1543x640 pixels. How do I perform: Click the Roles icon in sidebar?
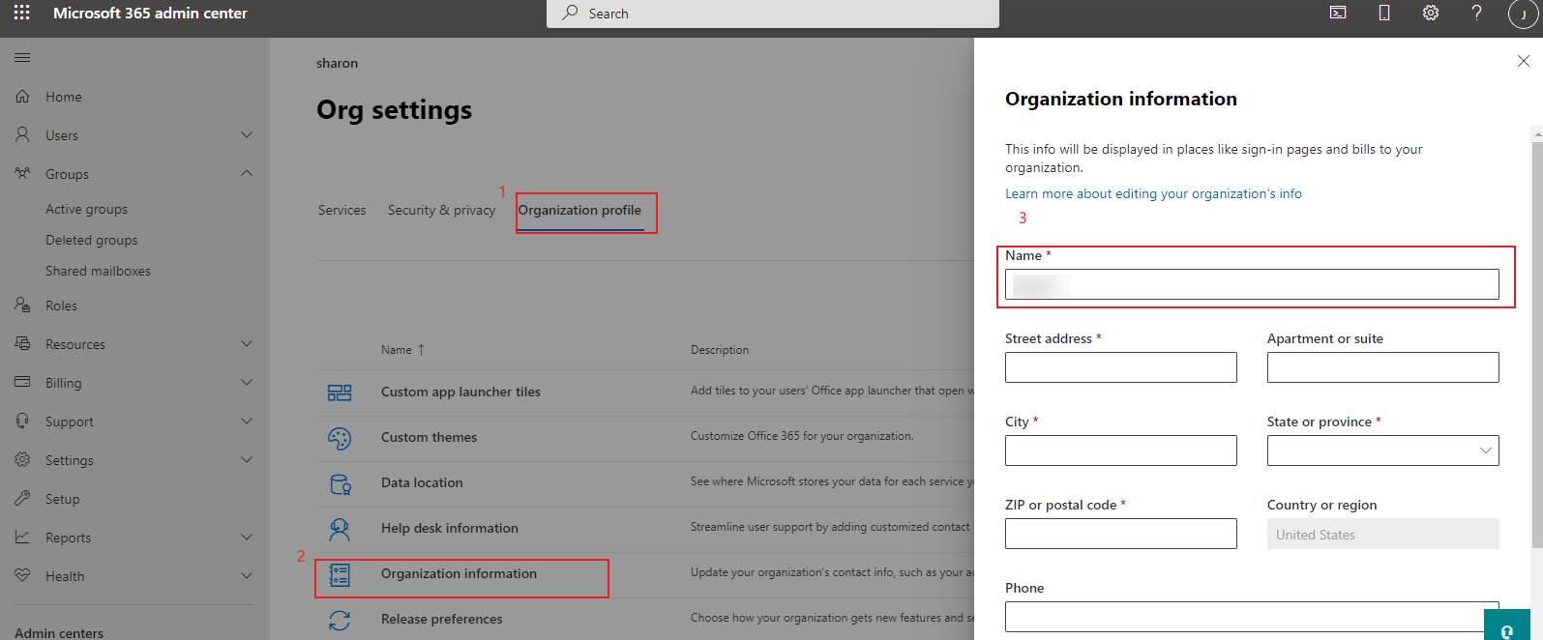coord(22,305)
